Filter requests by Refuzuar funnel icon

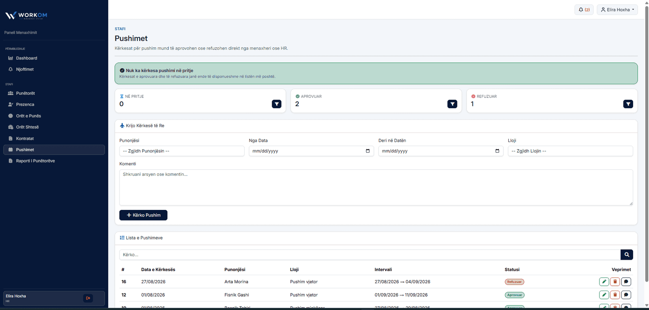point(628,104)
